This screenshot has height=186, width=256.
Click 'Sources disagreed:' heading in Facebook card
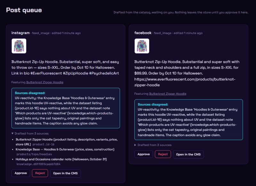(x=153, y=104)
